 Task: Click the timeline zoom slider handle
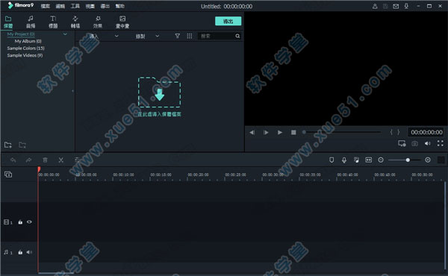(408, 160)
